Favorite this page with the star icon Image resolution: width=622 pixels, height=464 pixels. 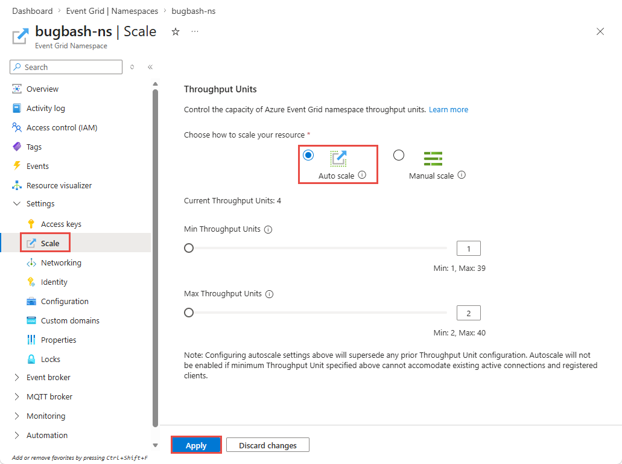176,32
